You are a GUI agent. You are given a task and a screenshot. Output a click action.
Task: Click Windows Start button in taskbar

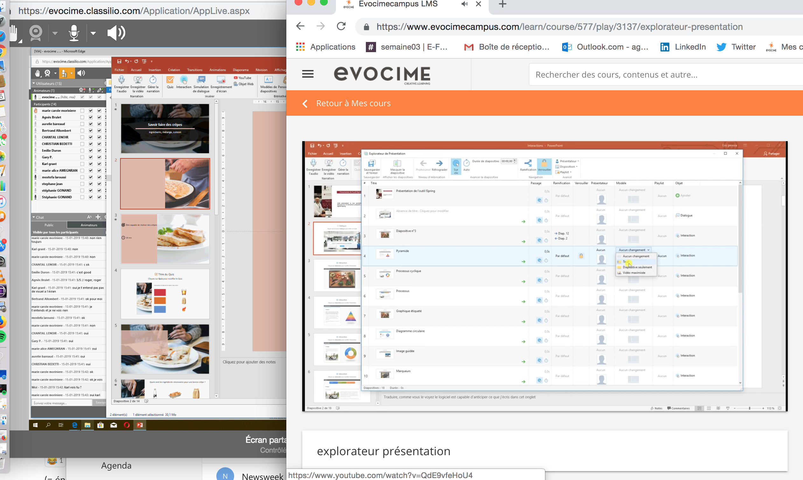point(35,425)
